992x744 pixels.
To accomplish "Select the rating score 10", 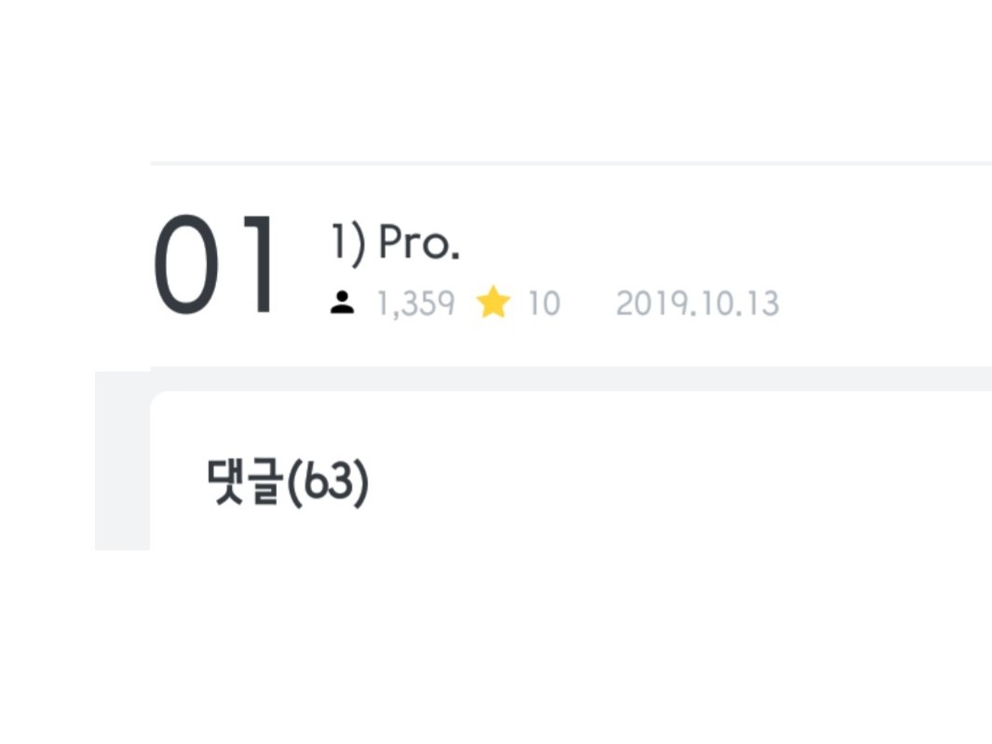I will coord(544,303).
